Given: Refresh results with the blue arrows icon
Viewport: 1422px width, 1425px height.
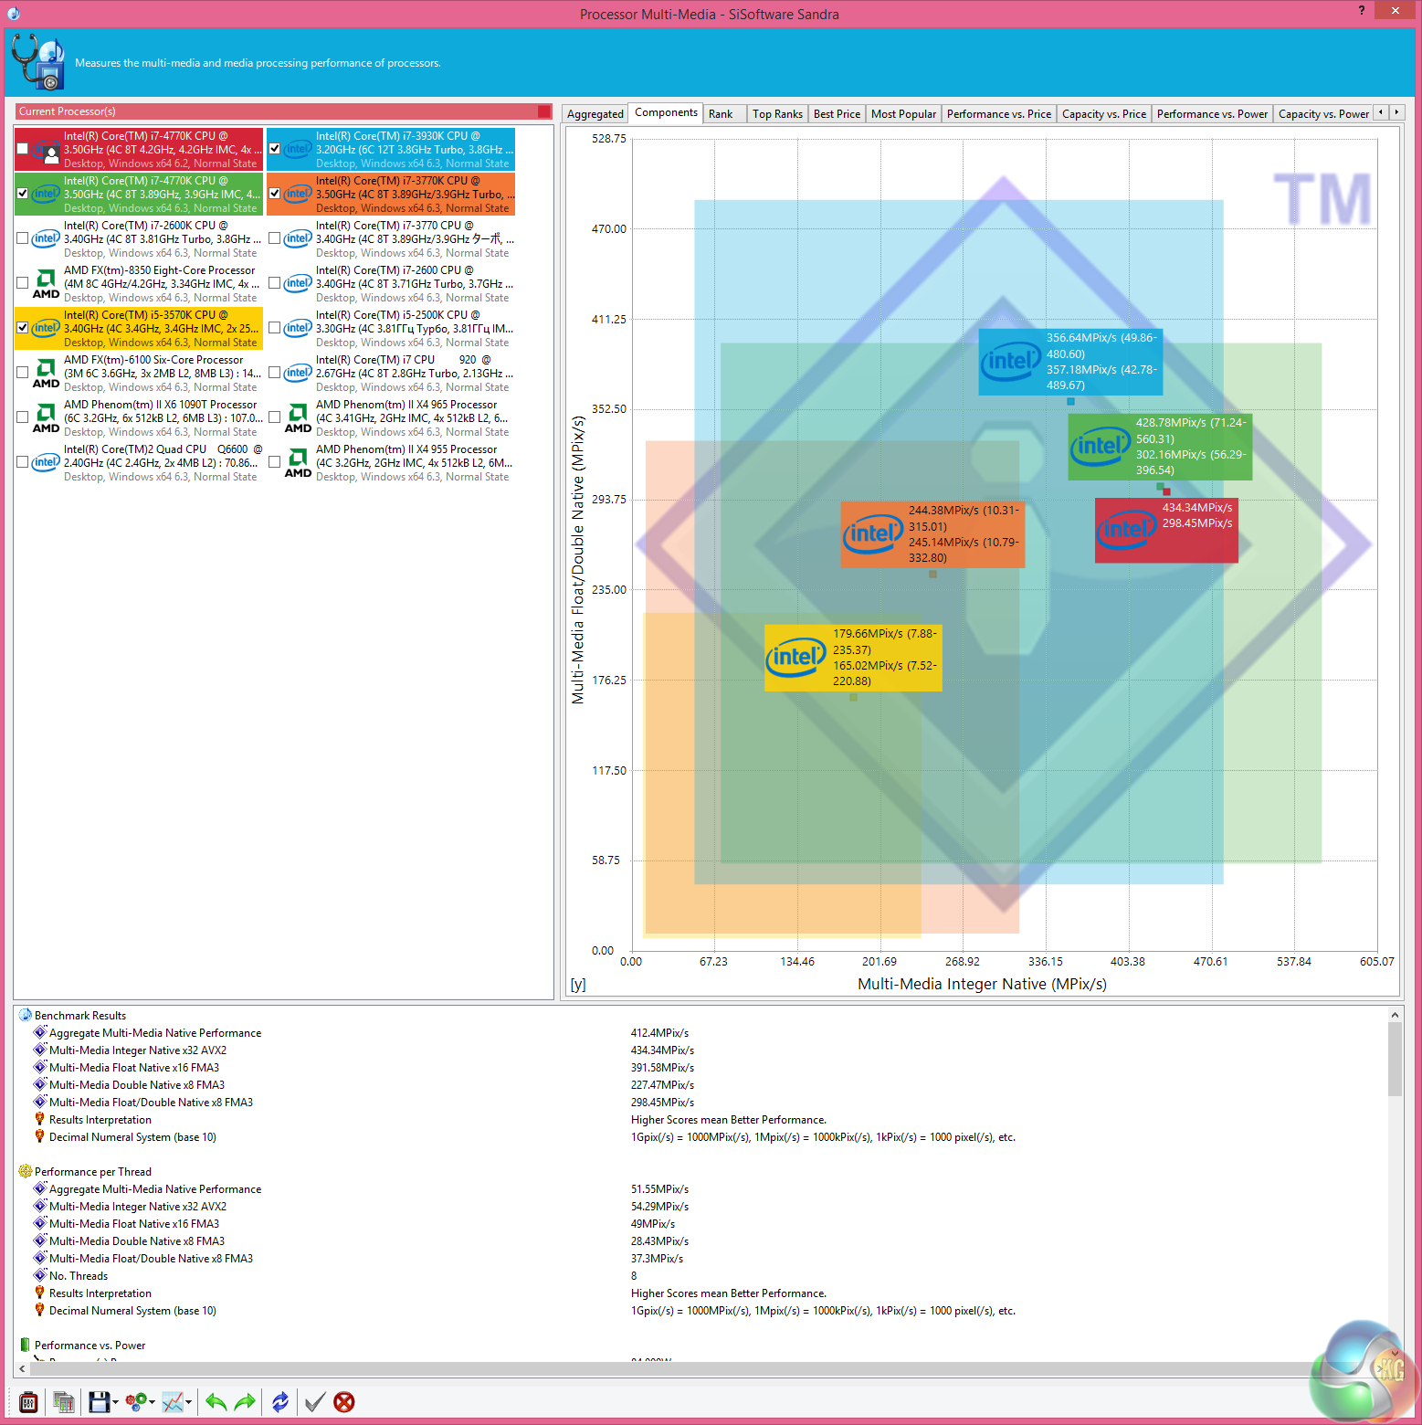Looking at the screenshot, I should pyautogui.click(x=280, y=1402).
